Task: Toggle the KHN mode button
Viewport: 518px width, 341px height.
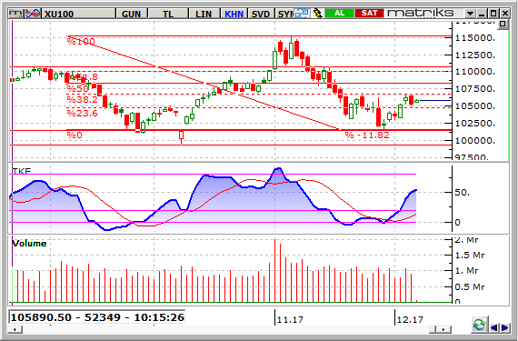Action: pyautogui.click(x=234, y=14)
